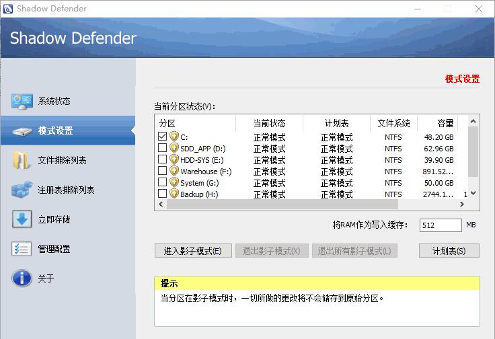495x339 pixels.
Task: Click the 容量 column header
Action: (438, 123)
